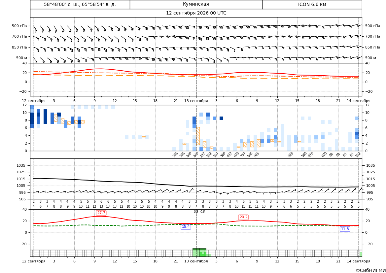Click the red 20.2 temperature label
The width and height of the screenshot is (386, 273).
(243, 217)
